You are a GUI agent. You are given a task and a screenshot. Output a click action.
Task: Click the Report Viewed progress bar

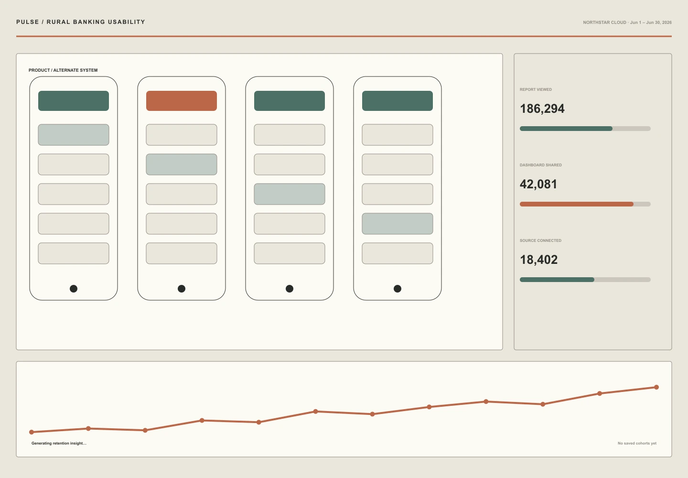[x=585, y=129]
